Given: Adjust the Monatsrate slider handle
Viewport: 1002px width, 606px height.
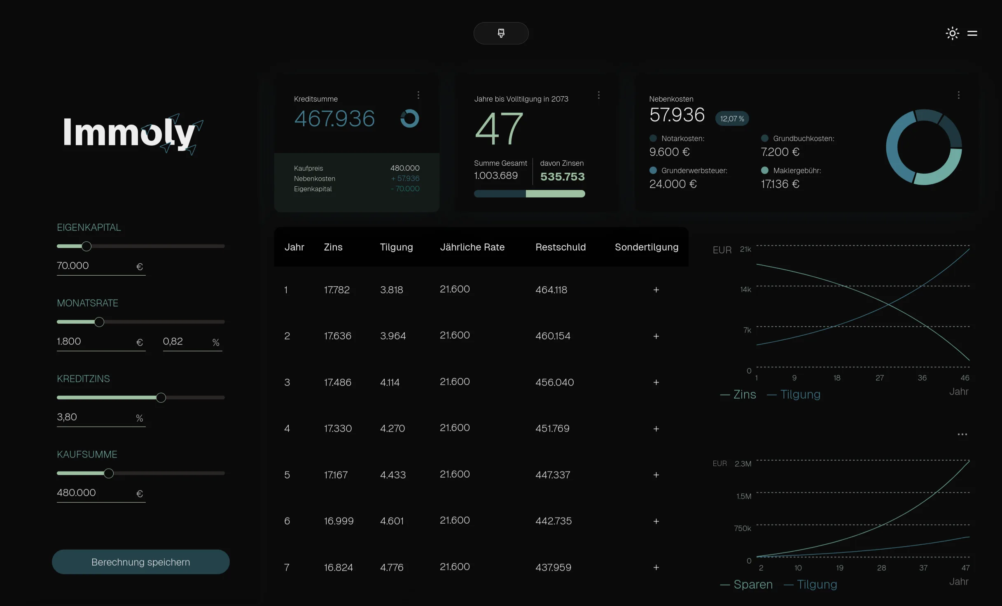Looking at the screenshot, I should click(99, 322).
